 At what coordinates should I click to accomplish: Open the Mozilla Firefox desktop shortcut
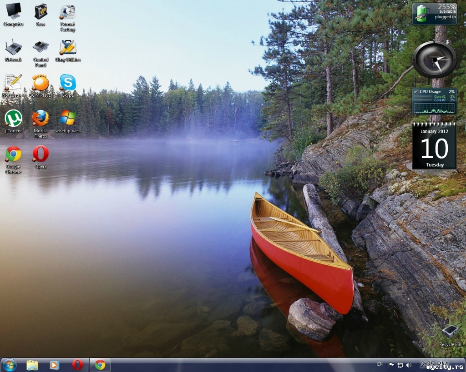[x=41, y=124]
